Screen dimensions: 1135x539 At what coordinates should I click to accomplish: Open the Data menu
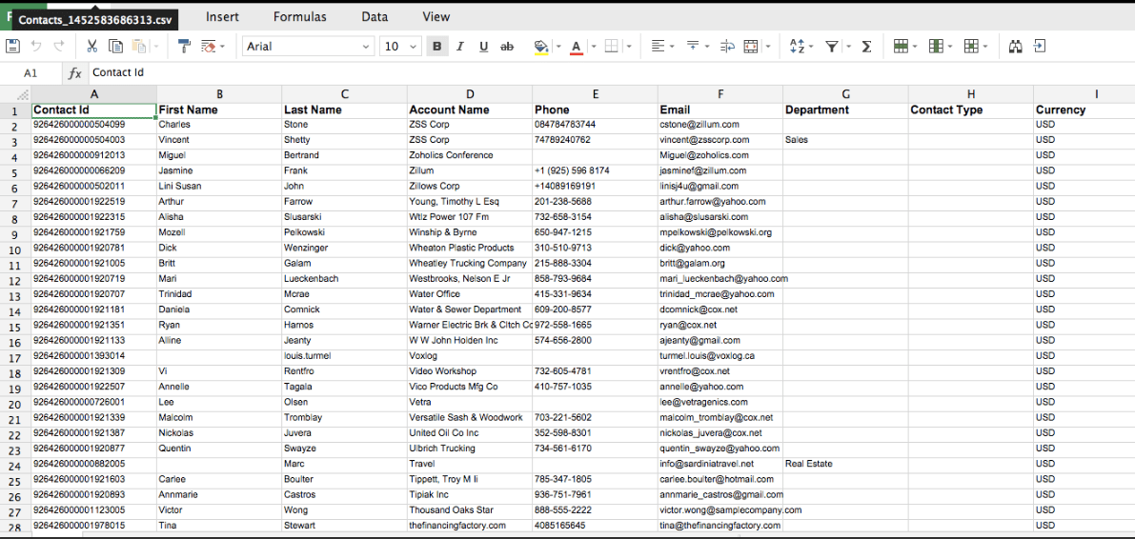[375, 16]
